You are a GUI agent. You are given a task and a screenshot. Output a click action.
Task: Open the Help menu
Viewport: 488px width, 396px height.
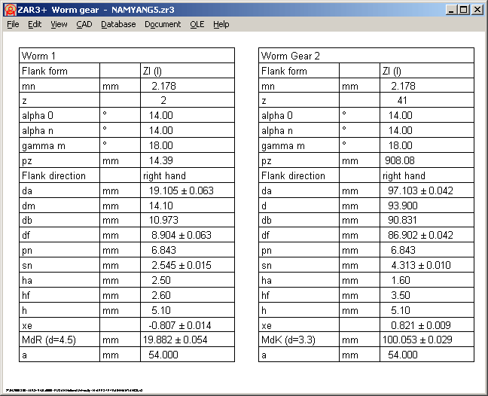[x=221, y=24]
